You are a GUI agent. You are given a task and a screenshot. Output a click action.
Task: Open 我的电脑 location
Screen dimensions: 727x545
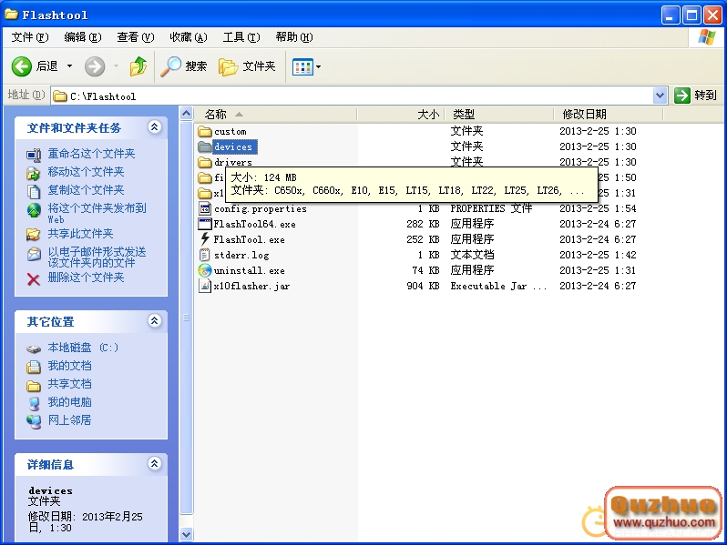point(69,402)
